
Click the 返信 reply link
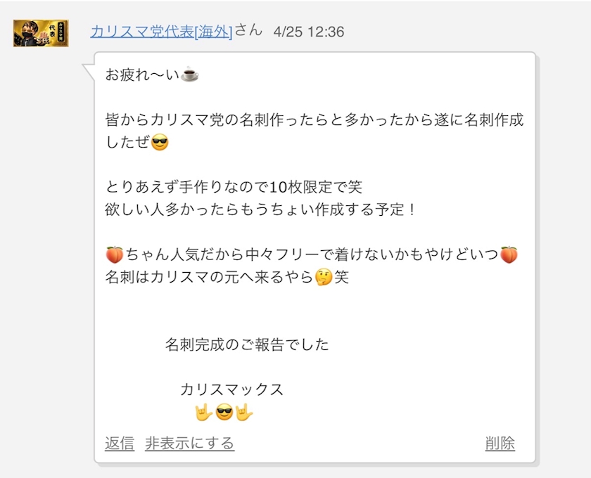tap(120, 444)
